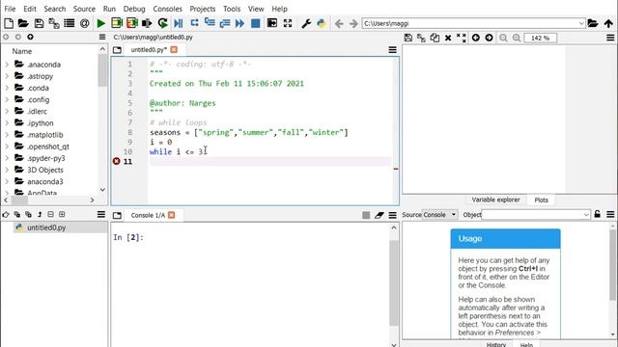Go forward with right arrow icon
The height and width of the screenshot is (347, 618).
point(353,23)
